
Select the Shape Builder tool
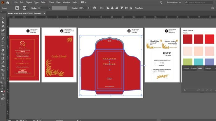click(3, 54)
